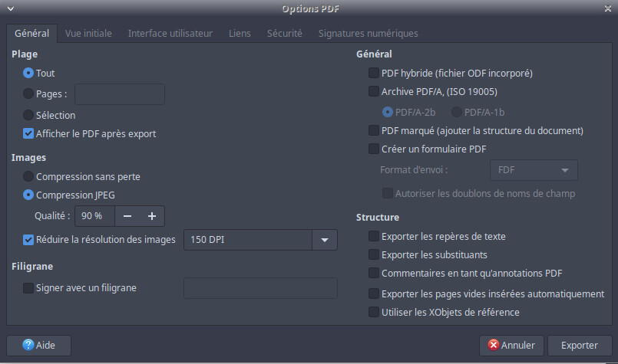Increase JPEG quality with plus button
The image size is (618, 364).
152,216
